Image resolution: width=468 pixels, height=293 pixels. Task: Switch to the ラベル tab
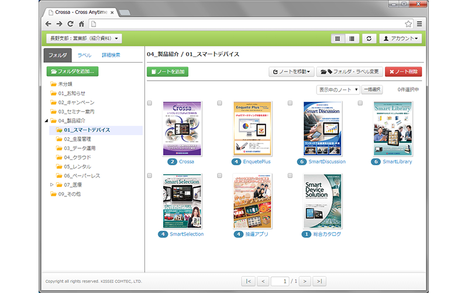84,55
